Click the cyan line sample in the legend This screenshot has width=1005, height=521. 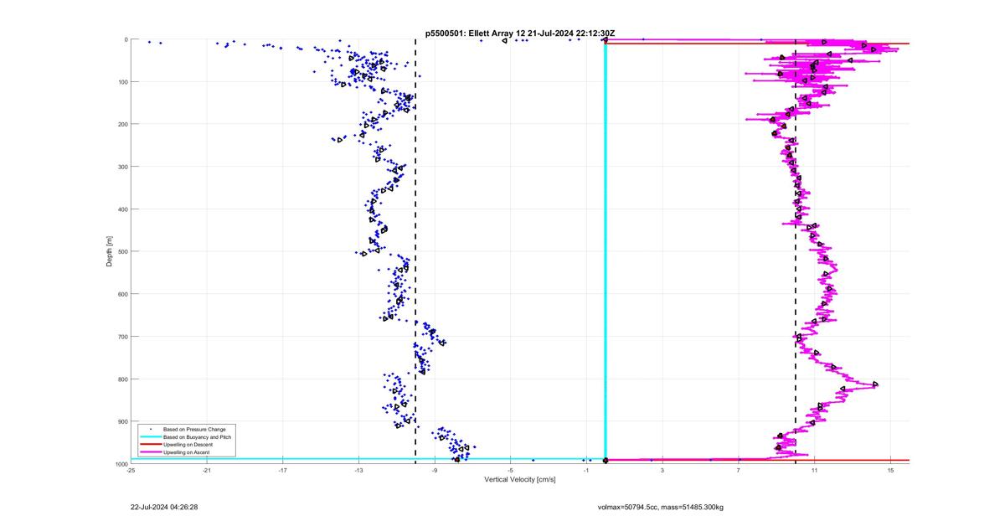click(x=150, y=436)
